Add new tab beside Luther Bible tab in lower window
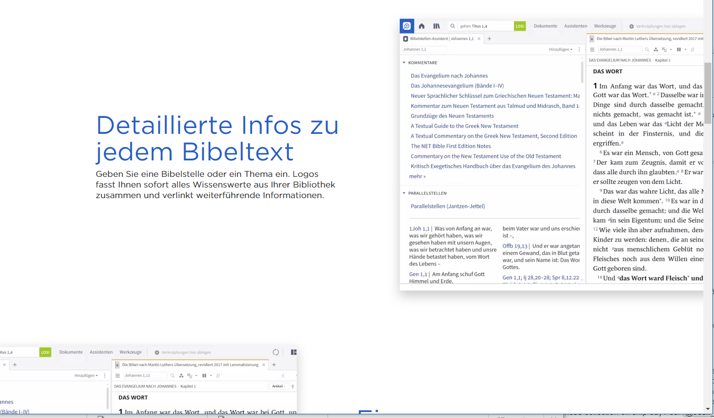Screen dimensions: 714x418 [274, 365]
